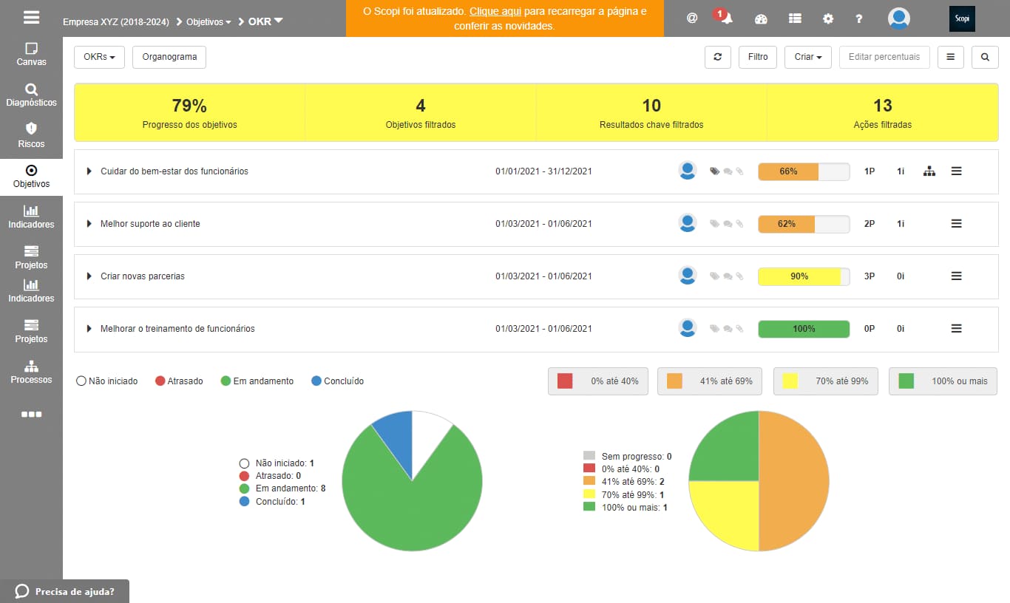Click the search magnifier button
1010x603 pixels.
point(985,57)
